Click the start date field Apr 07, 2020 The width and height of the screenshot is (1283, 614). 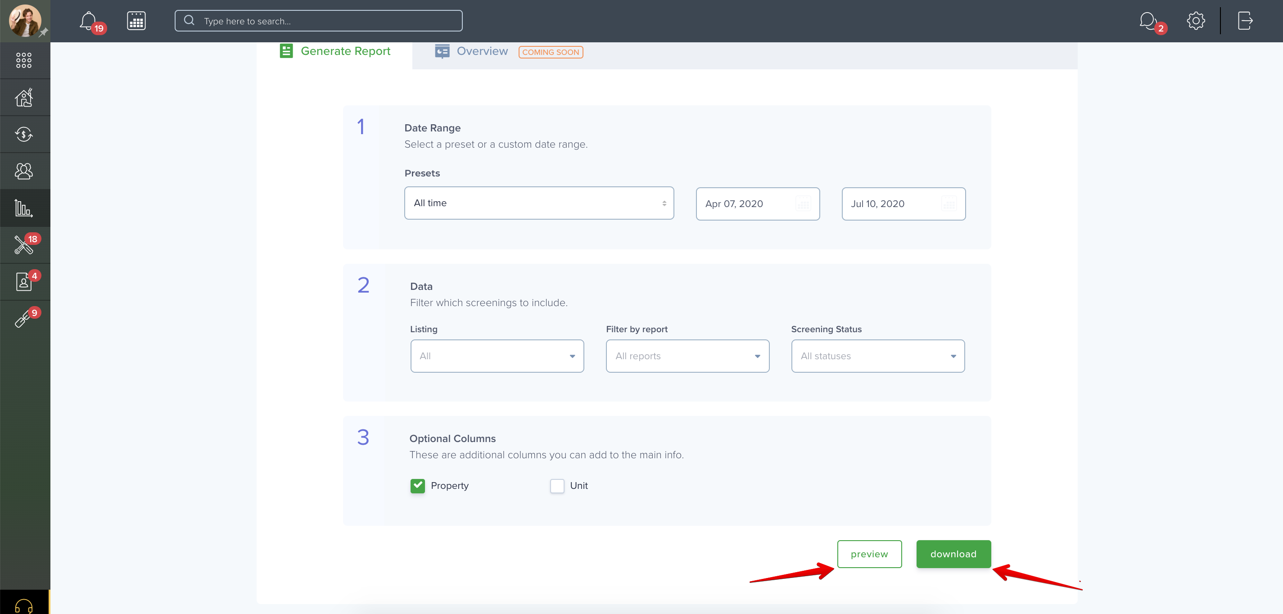point(758,203)
